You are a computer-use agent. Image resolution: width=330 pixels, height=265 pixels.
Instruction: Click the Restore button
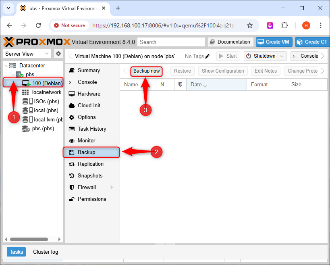[183, 71]
